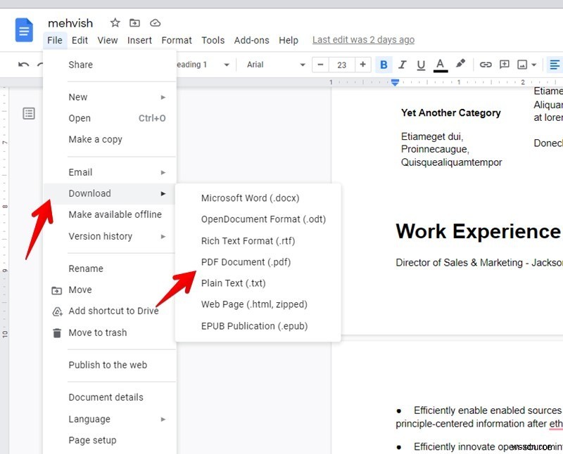Click the Yet Another Category text
Image resolution: width=563 pixels, height=454 pixels.
tap(451, 113)
